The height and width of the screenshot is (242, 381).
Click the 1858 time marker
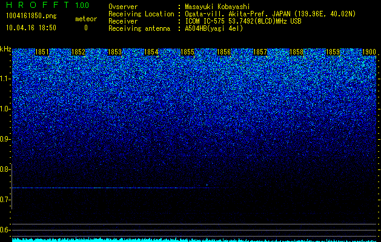tap(296, 52)
